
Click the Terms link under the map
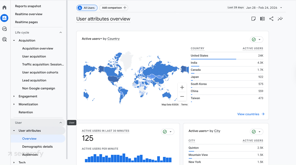184,105
